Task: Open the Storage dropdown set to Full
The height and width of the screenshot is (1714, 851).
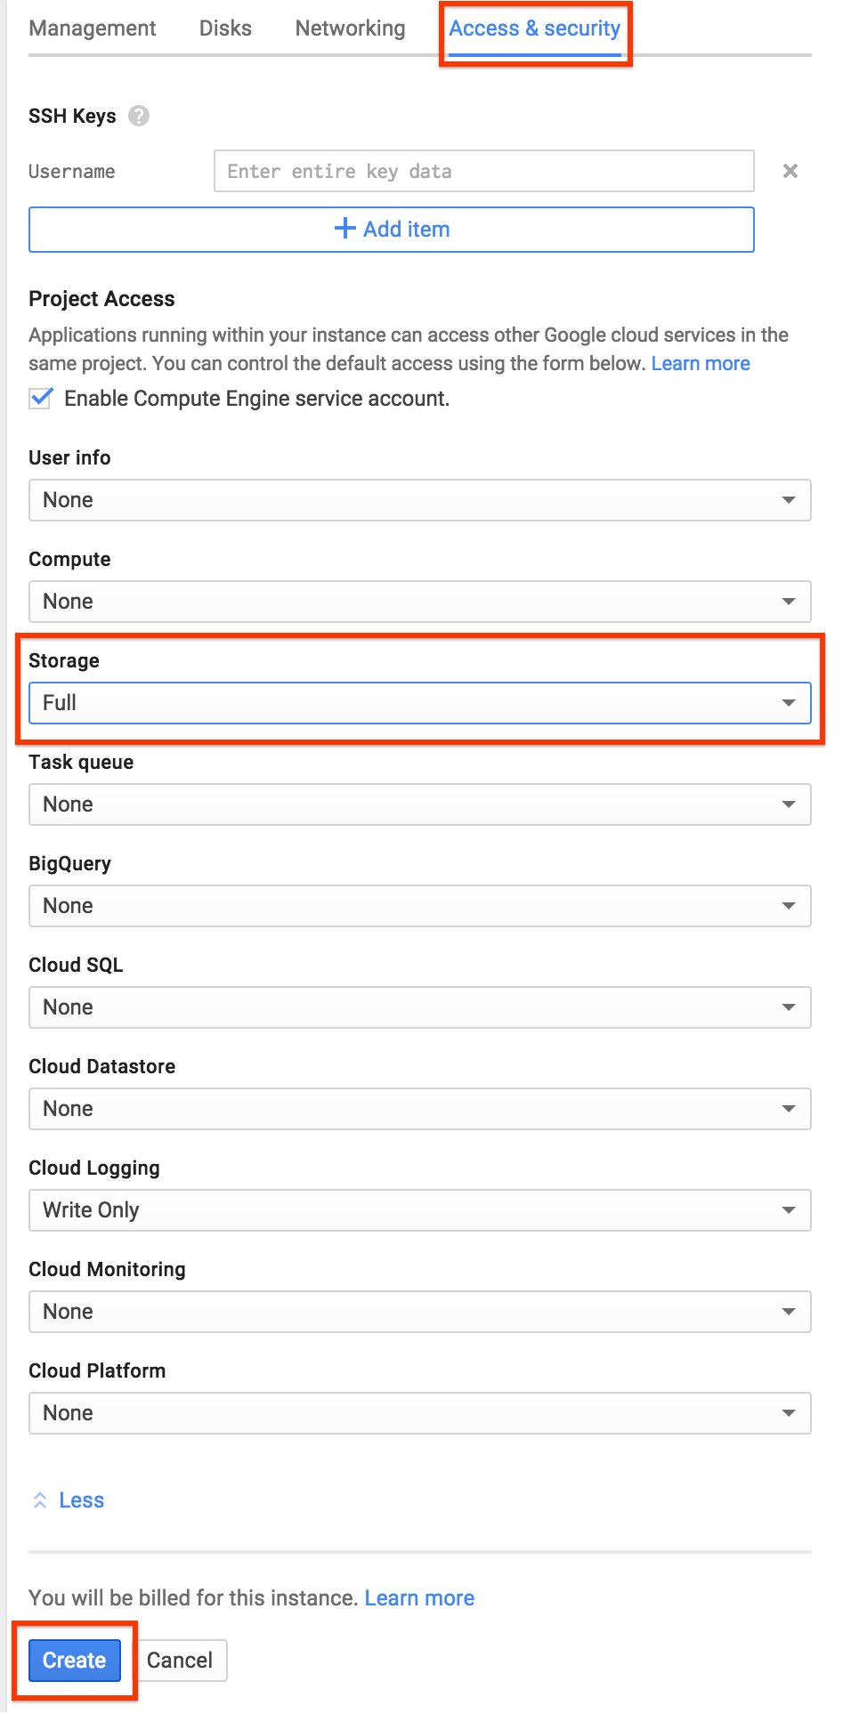Action: point(420,703)
